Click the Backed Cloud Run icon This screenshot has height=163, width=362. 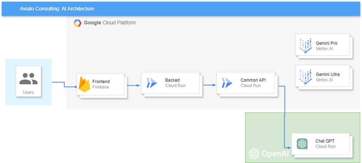152,83
